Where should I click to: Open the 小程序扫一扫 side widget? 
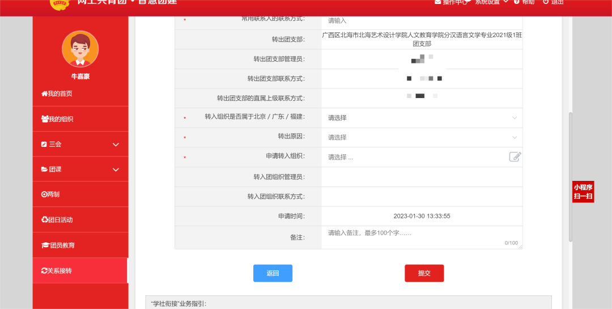click(x=583, y=192)
